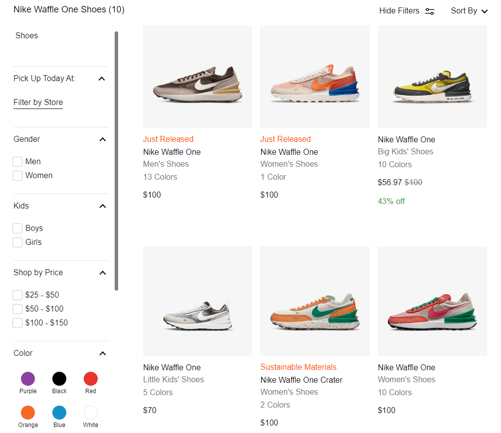Click the Sustainable Materials label
The width and height of the screenshot is (501, 433).
(299, 367)
